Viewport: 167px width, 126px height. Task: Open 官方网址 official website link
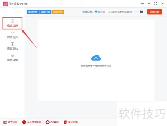click(x=10, y=122)
